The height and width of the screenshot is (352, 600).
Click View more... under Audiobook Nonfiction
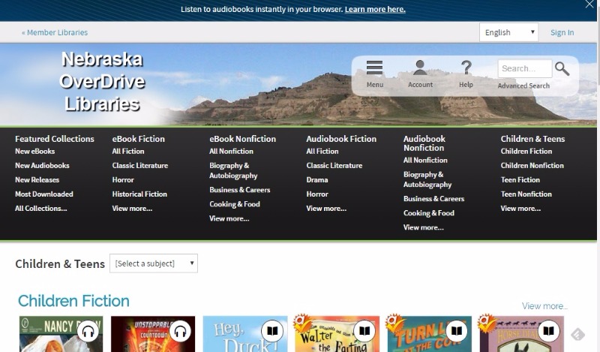(423, 227)
